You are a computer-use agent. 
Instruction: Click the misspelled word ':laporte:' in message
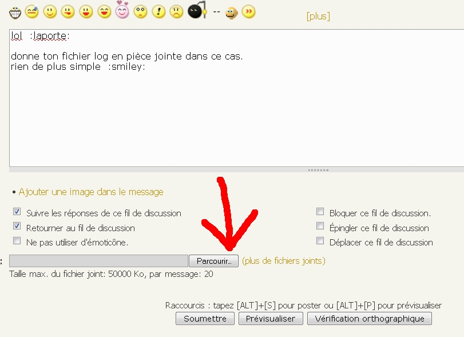pos(50,36)
